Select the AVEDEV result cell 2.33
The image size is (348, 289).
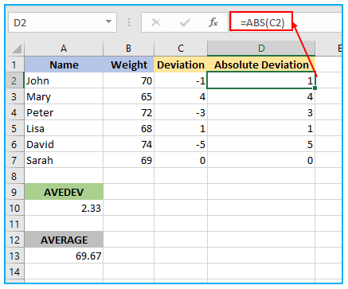coord(64,208)
